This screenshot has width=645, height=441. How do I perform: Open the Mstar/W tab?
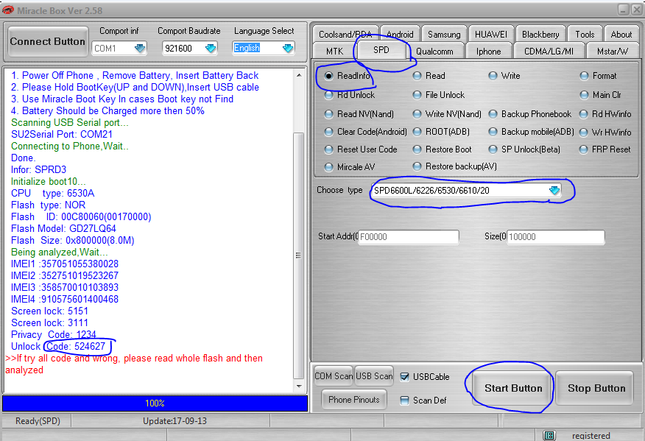click(613, 51)
